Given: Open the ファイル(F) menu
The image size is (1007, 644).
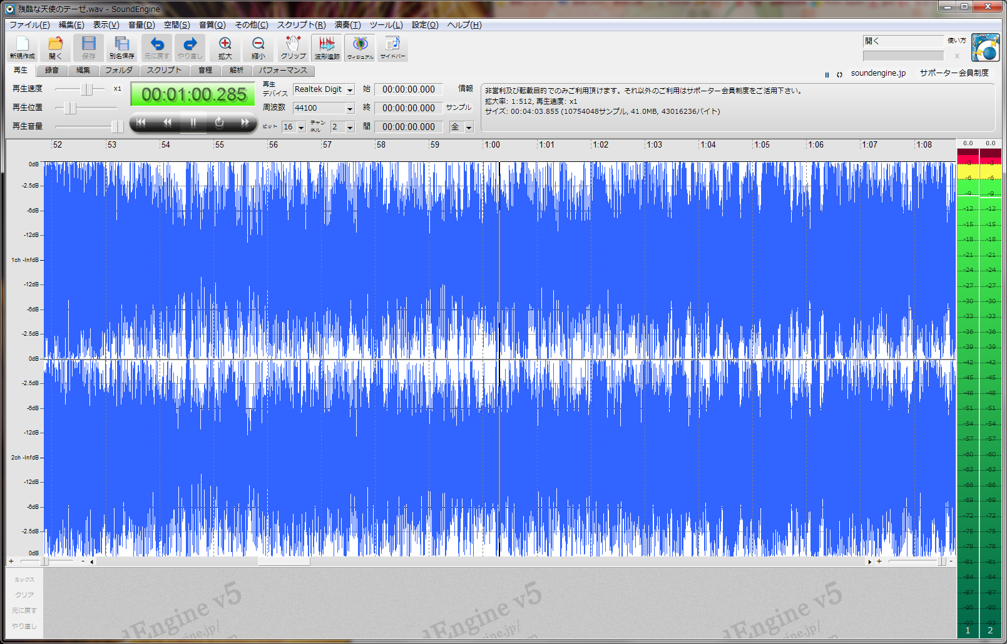Looking at the screenshot, I should coord(29,25).
